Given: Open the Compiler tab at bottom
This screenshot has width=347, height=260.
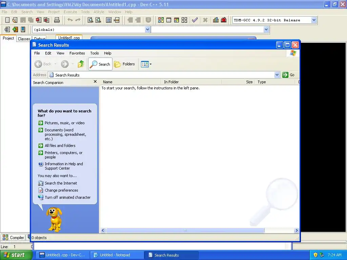Looking at the screenshot, I should (x=13, y=238).
